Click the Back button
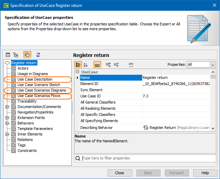The image size is (220, 179). click(x=148, y=173)
